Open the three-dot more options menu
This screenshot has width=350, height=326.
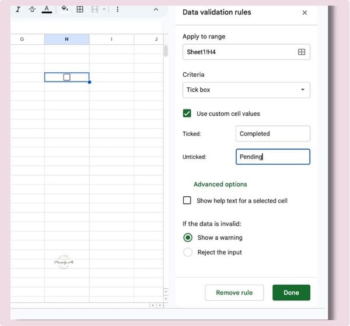pos(117,9)
